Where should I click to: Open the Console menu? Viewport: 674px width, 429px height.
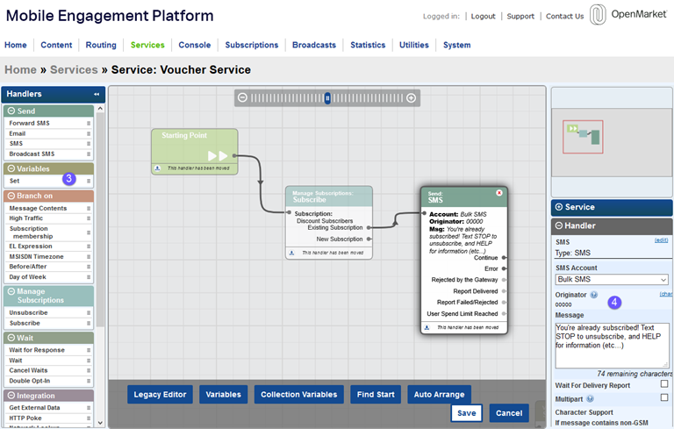coord(195,45)
